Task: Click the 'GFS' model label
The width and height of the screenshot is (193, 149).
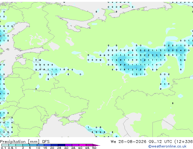Action: click(x=46, y=142)
